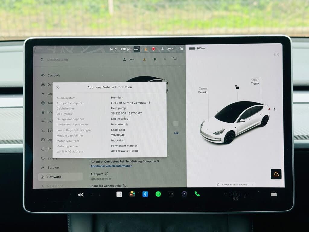Screen dimensions: 309x232
Task: Tap the 263 mi battery range indicator
Action: pyautogui.click(x=197, y=48)
